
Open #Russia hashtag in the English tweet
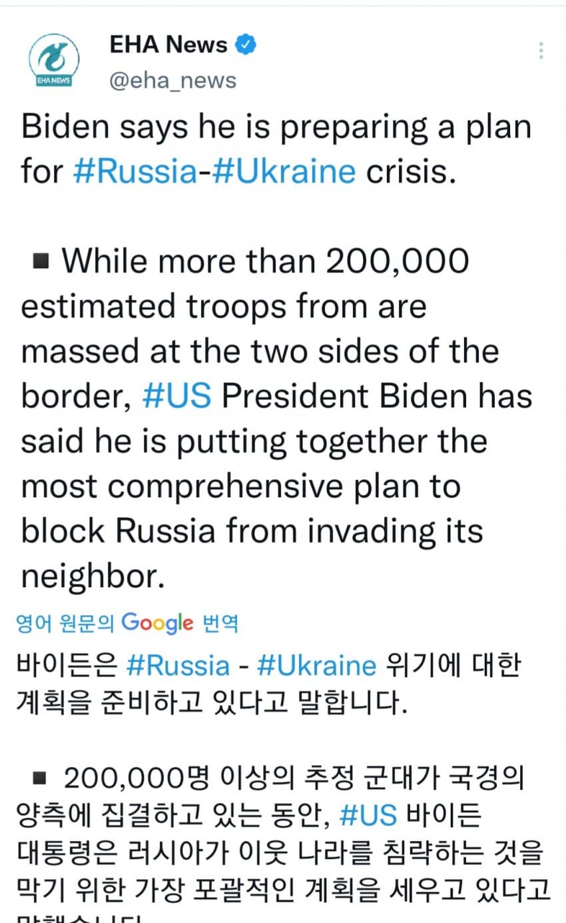135,171
